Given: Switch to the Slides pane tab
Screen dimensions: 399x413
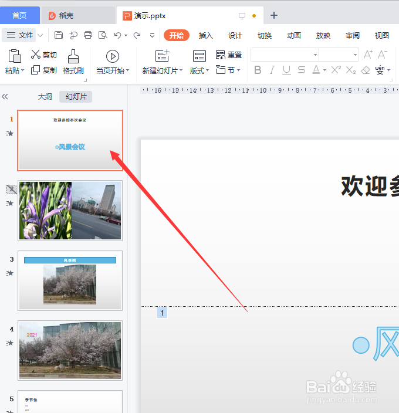Looking at the screenshot, I should 76,97.
